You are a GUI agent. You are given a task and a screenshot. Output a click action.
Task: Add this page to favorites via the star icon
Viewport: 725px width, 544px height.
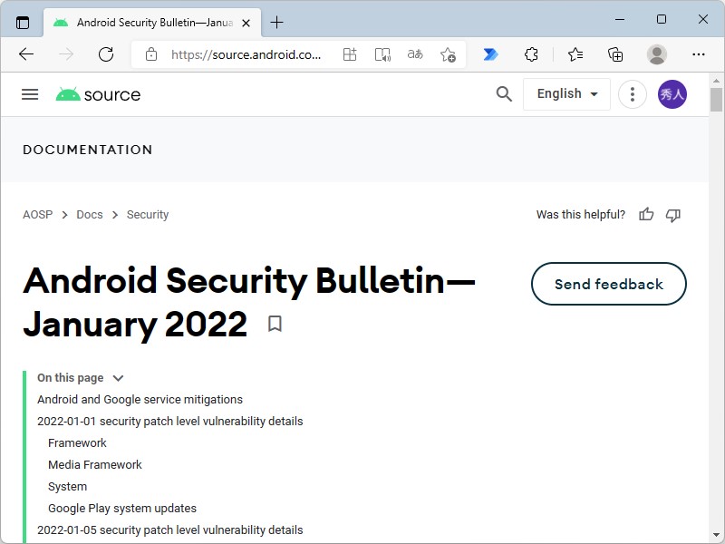click(448, 54)
